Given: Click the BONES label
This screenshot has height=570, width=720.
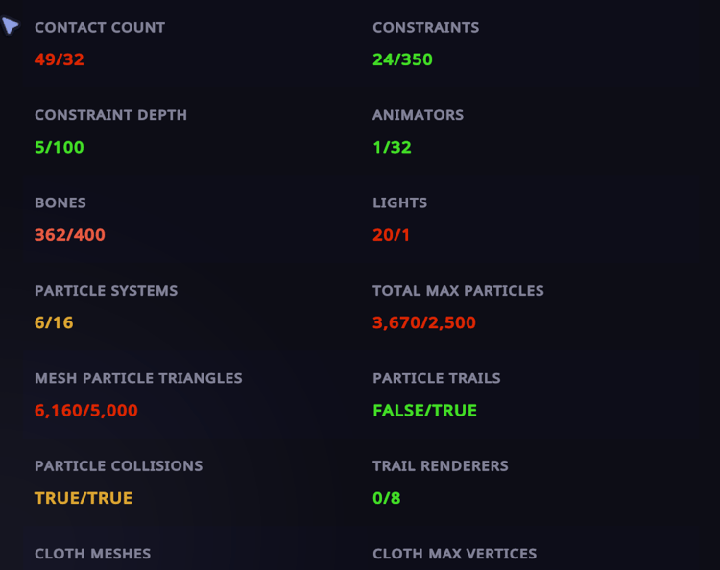Looking at the screenshot, I should [x=60, y=202].
